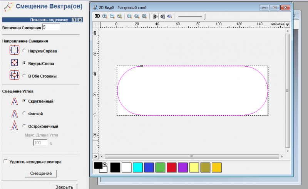308x189 pixels.
Task: Click the Outward/Right offset direction icon
Action: point(14,50)
